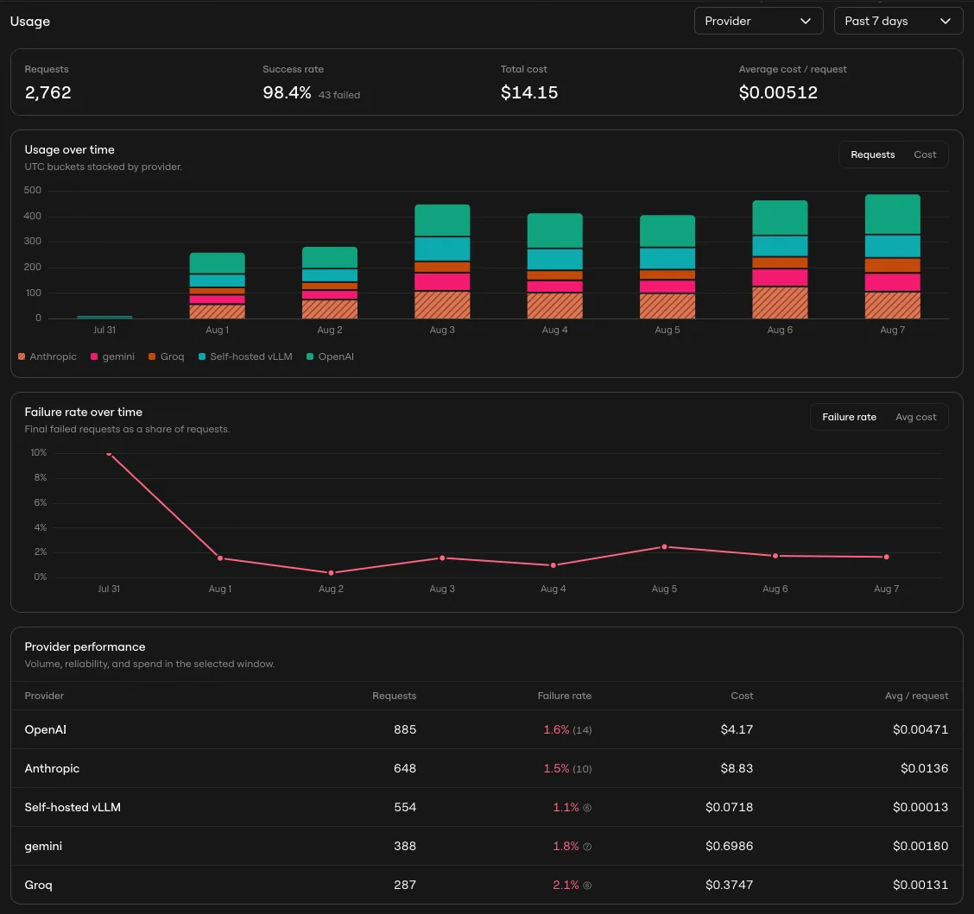Screen dimensions: 974x914
Task: Click the Usage page heading
Action: coord(30,21)
